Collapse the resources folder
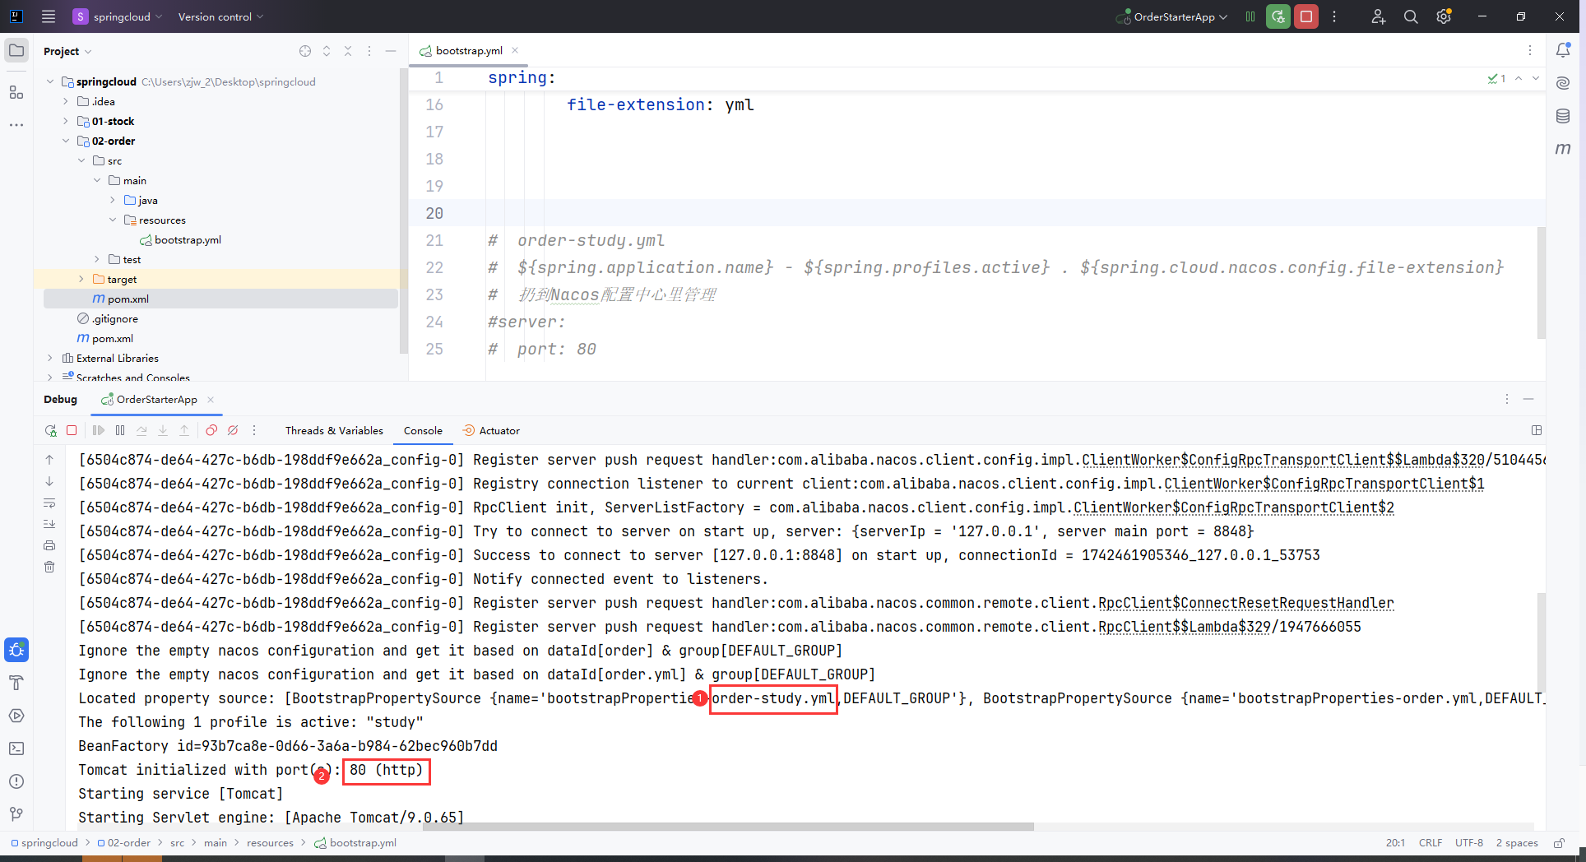This screenshot has width=1586, height=862. 113,220
